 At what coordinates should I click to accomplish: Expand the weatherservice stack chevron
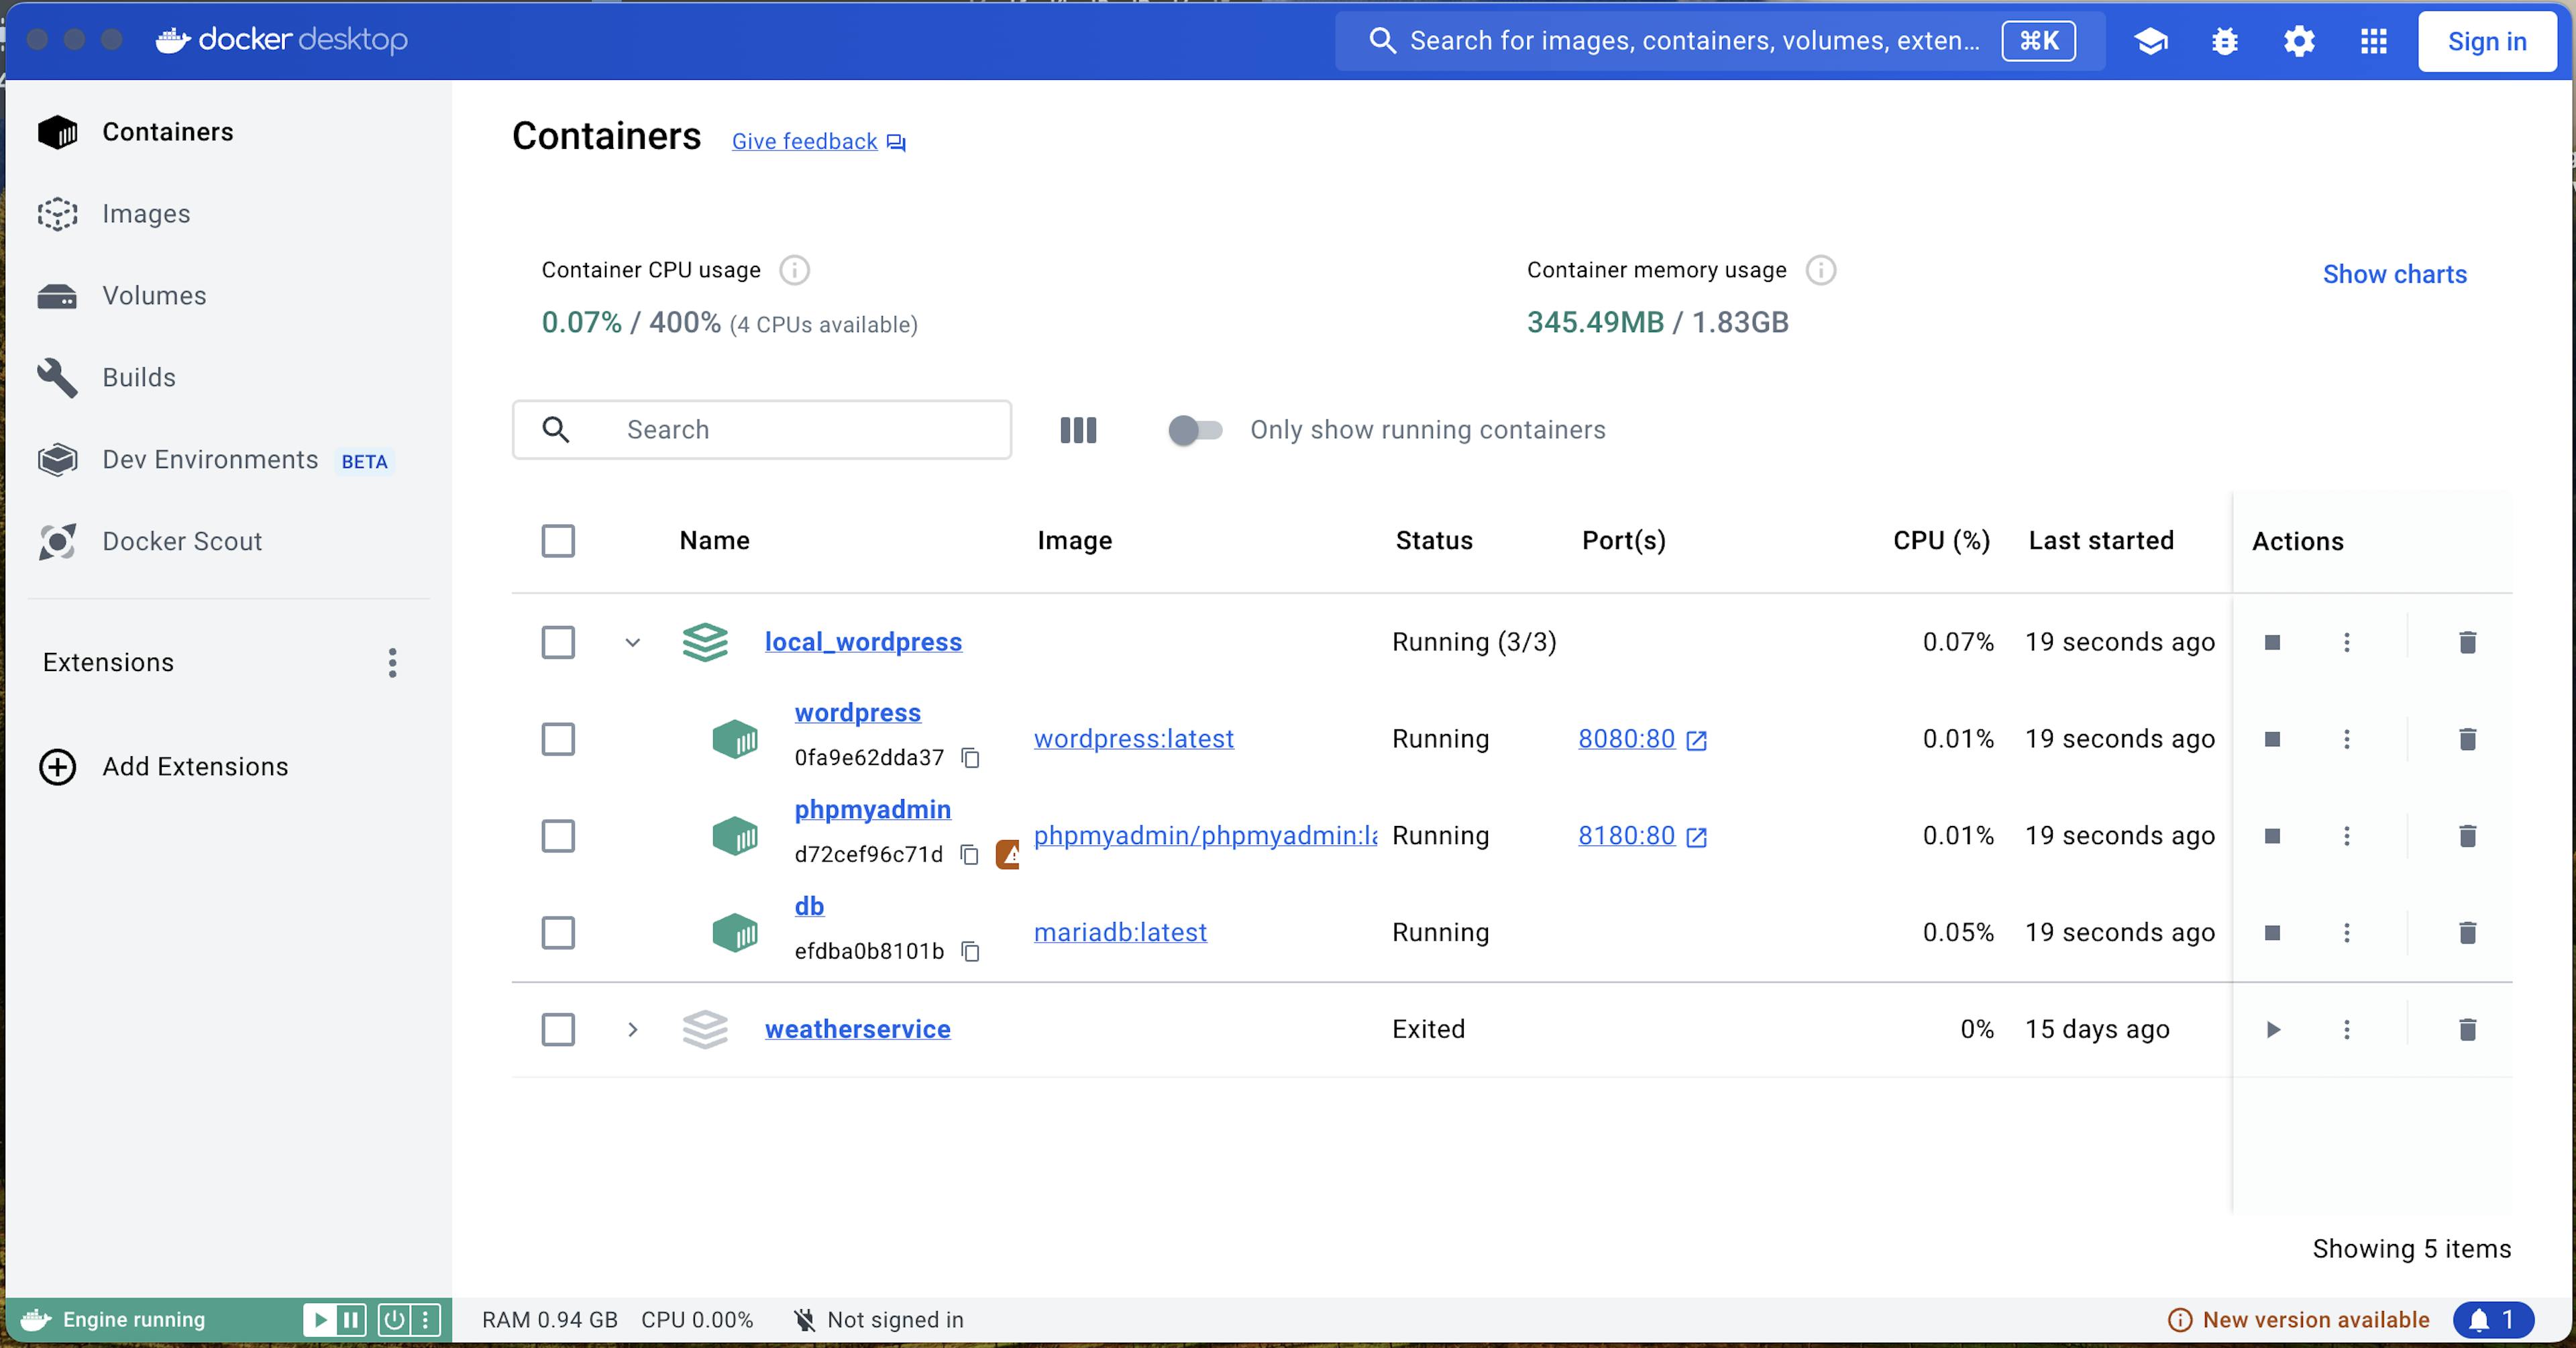pyautogui.click(x=632, y=1029)
